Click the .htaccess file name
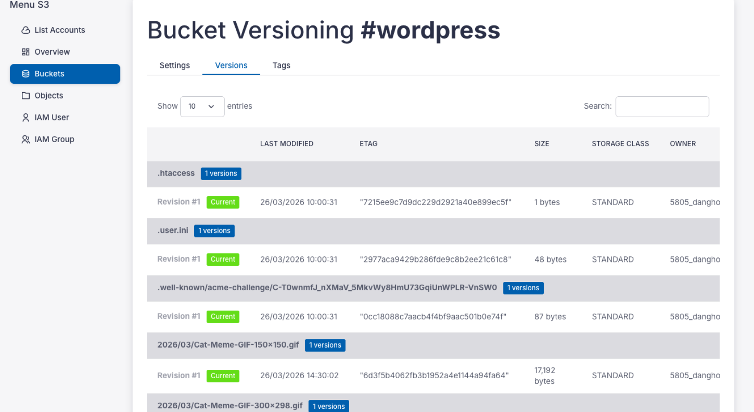Image resolution: width=754 pixels, height=412 pixels. coord(176,173)
